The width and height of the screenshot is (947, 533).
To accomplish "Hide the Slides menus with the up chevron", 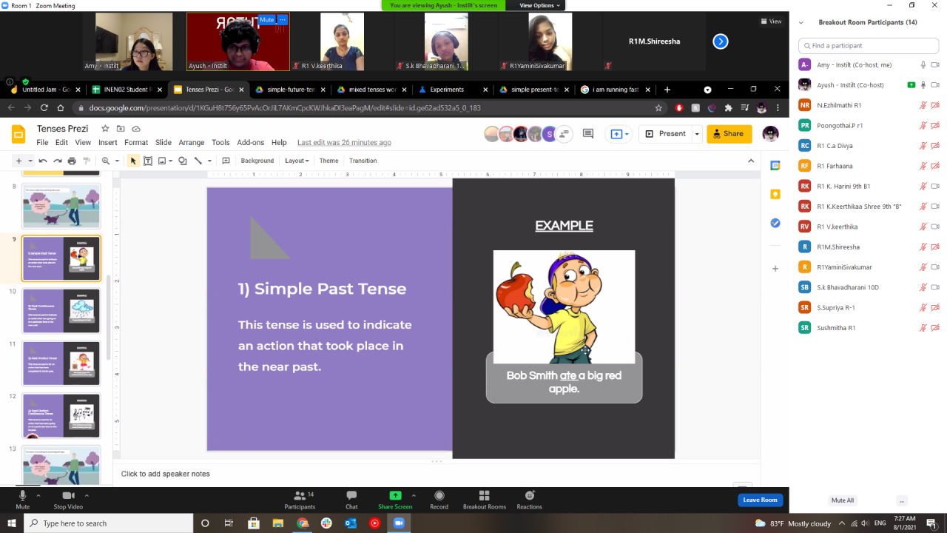I will coord(751,161).
